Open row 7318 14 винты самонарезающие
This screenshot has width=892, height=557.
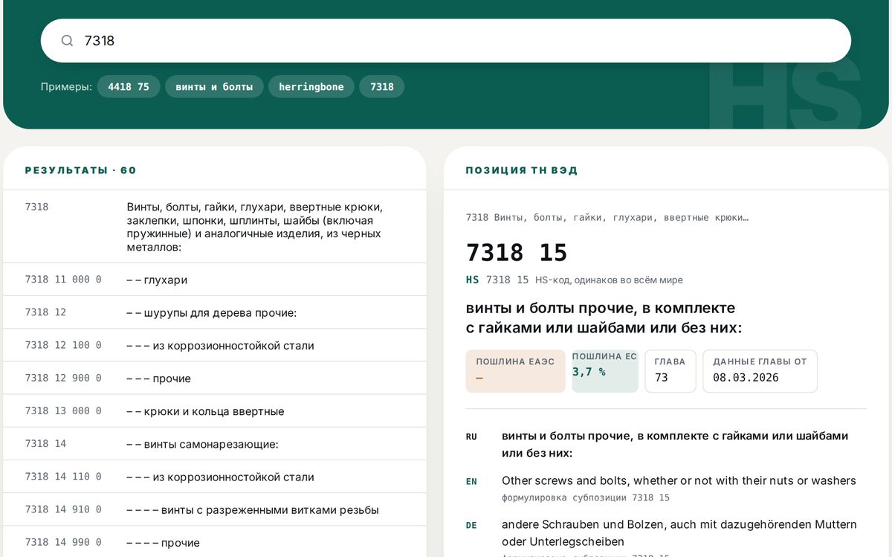click(215, 443)
